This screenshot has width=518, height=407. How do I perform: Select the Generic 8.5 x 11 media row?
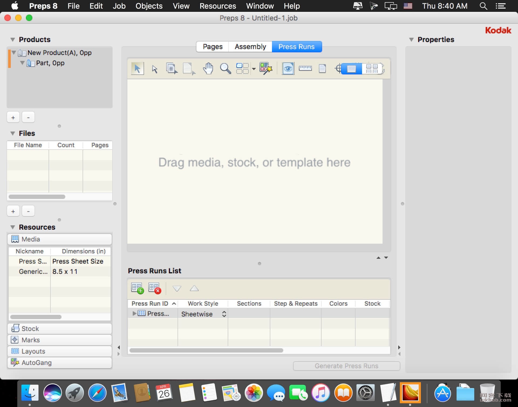(60, 271)
